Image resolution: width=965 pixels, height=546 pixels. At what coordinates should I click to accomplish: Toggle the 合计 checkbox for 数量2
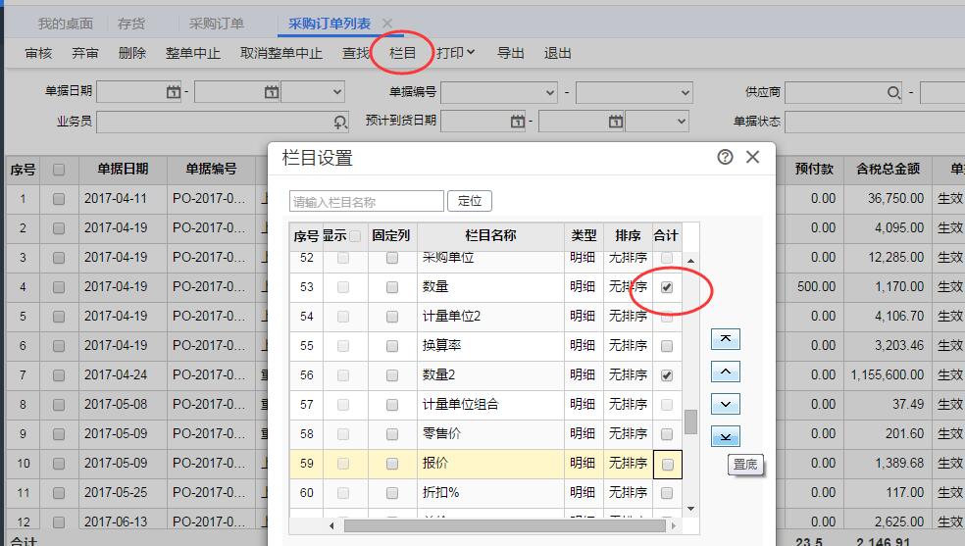click(x=667, y=375)
